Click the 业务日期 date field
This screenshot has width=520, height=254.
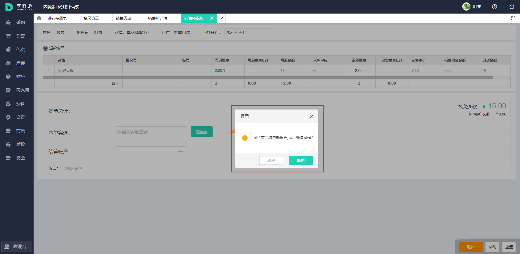click(248, 33)
